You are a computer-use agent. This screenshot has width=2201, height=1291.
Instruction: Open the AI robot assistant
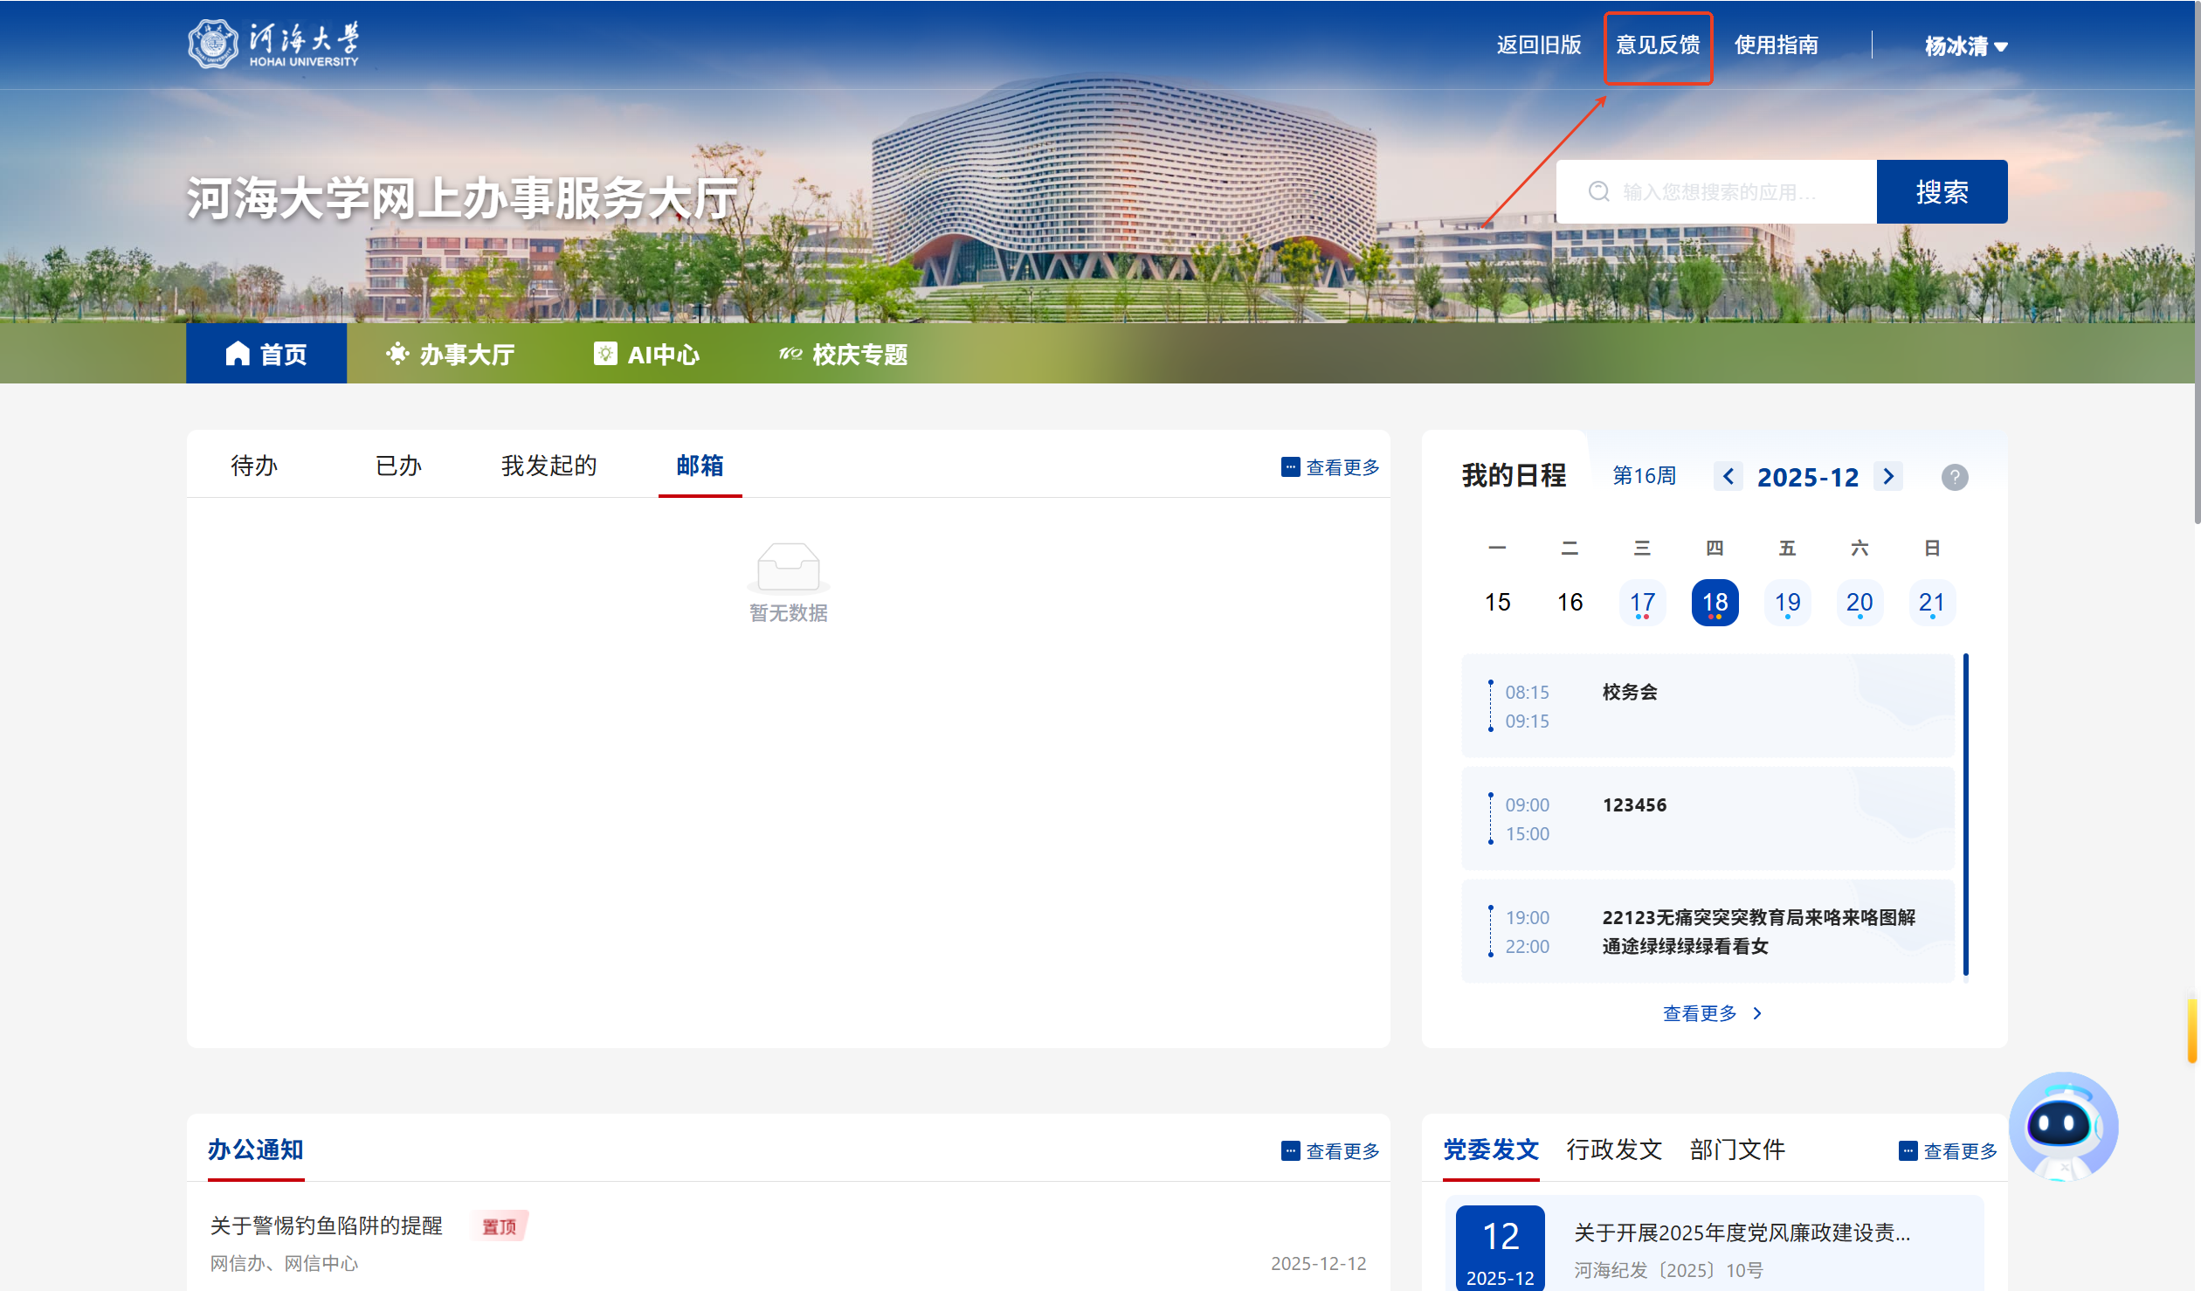(x=2063, y=1125)
